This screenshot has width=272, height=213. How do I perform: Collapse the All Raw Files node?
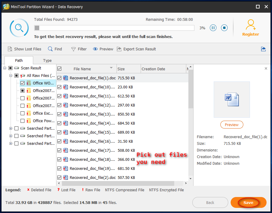[x=11, y=76]
